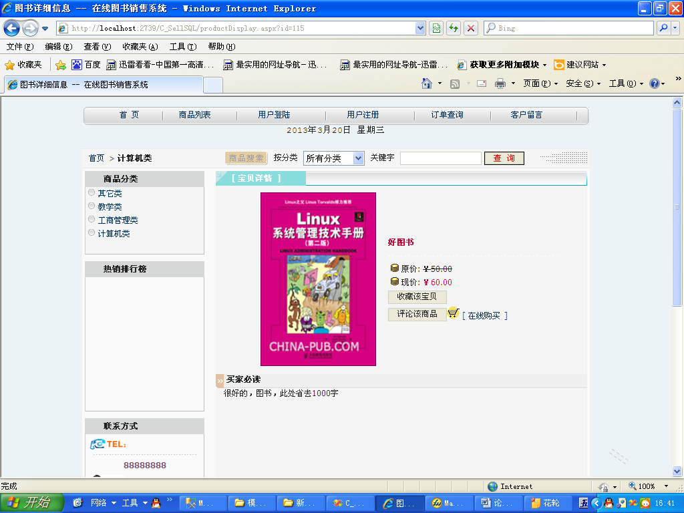684x513 pixels.
Task: Switch to the 论... Word taskbar item
Action: tap(498, 503)
